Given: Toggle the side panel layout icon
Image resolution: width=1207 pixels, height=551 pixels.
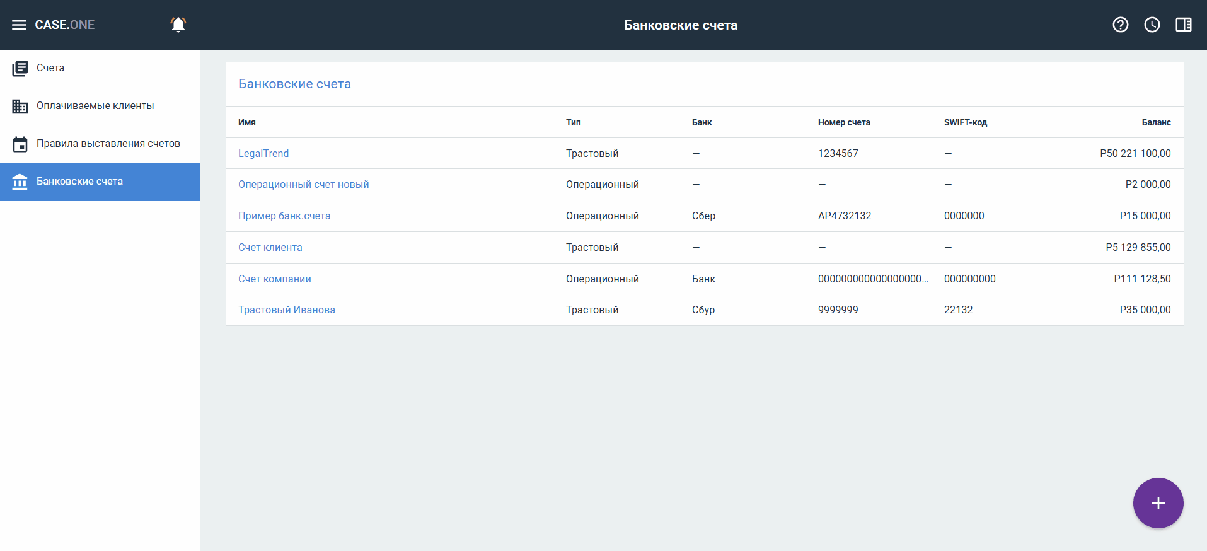Looking at the screenshot, I should 1183,25.
